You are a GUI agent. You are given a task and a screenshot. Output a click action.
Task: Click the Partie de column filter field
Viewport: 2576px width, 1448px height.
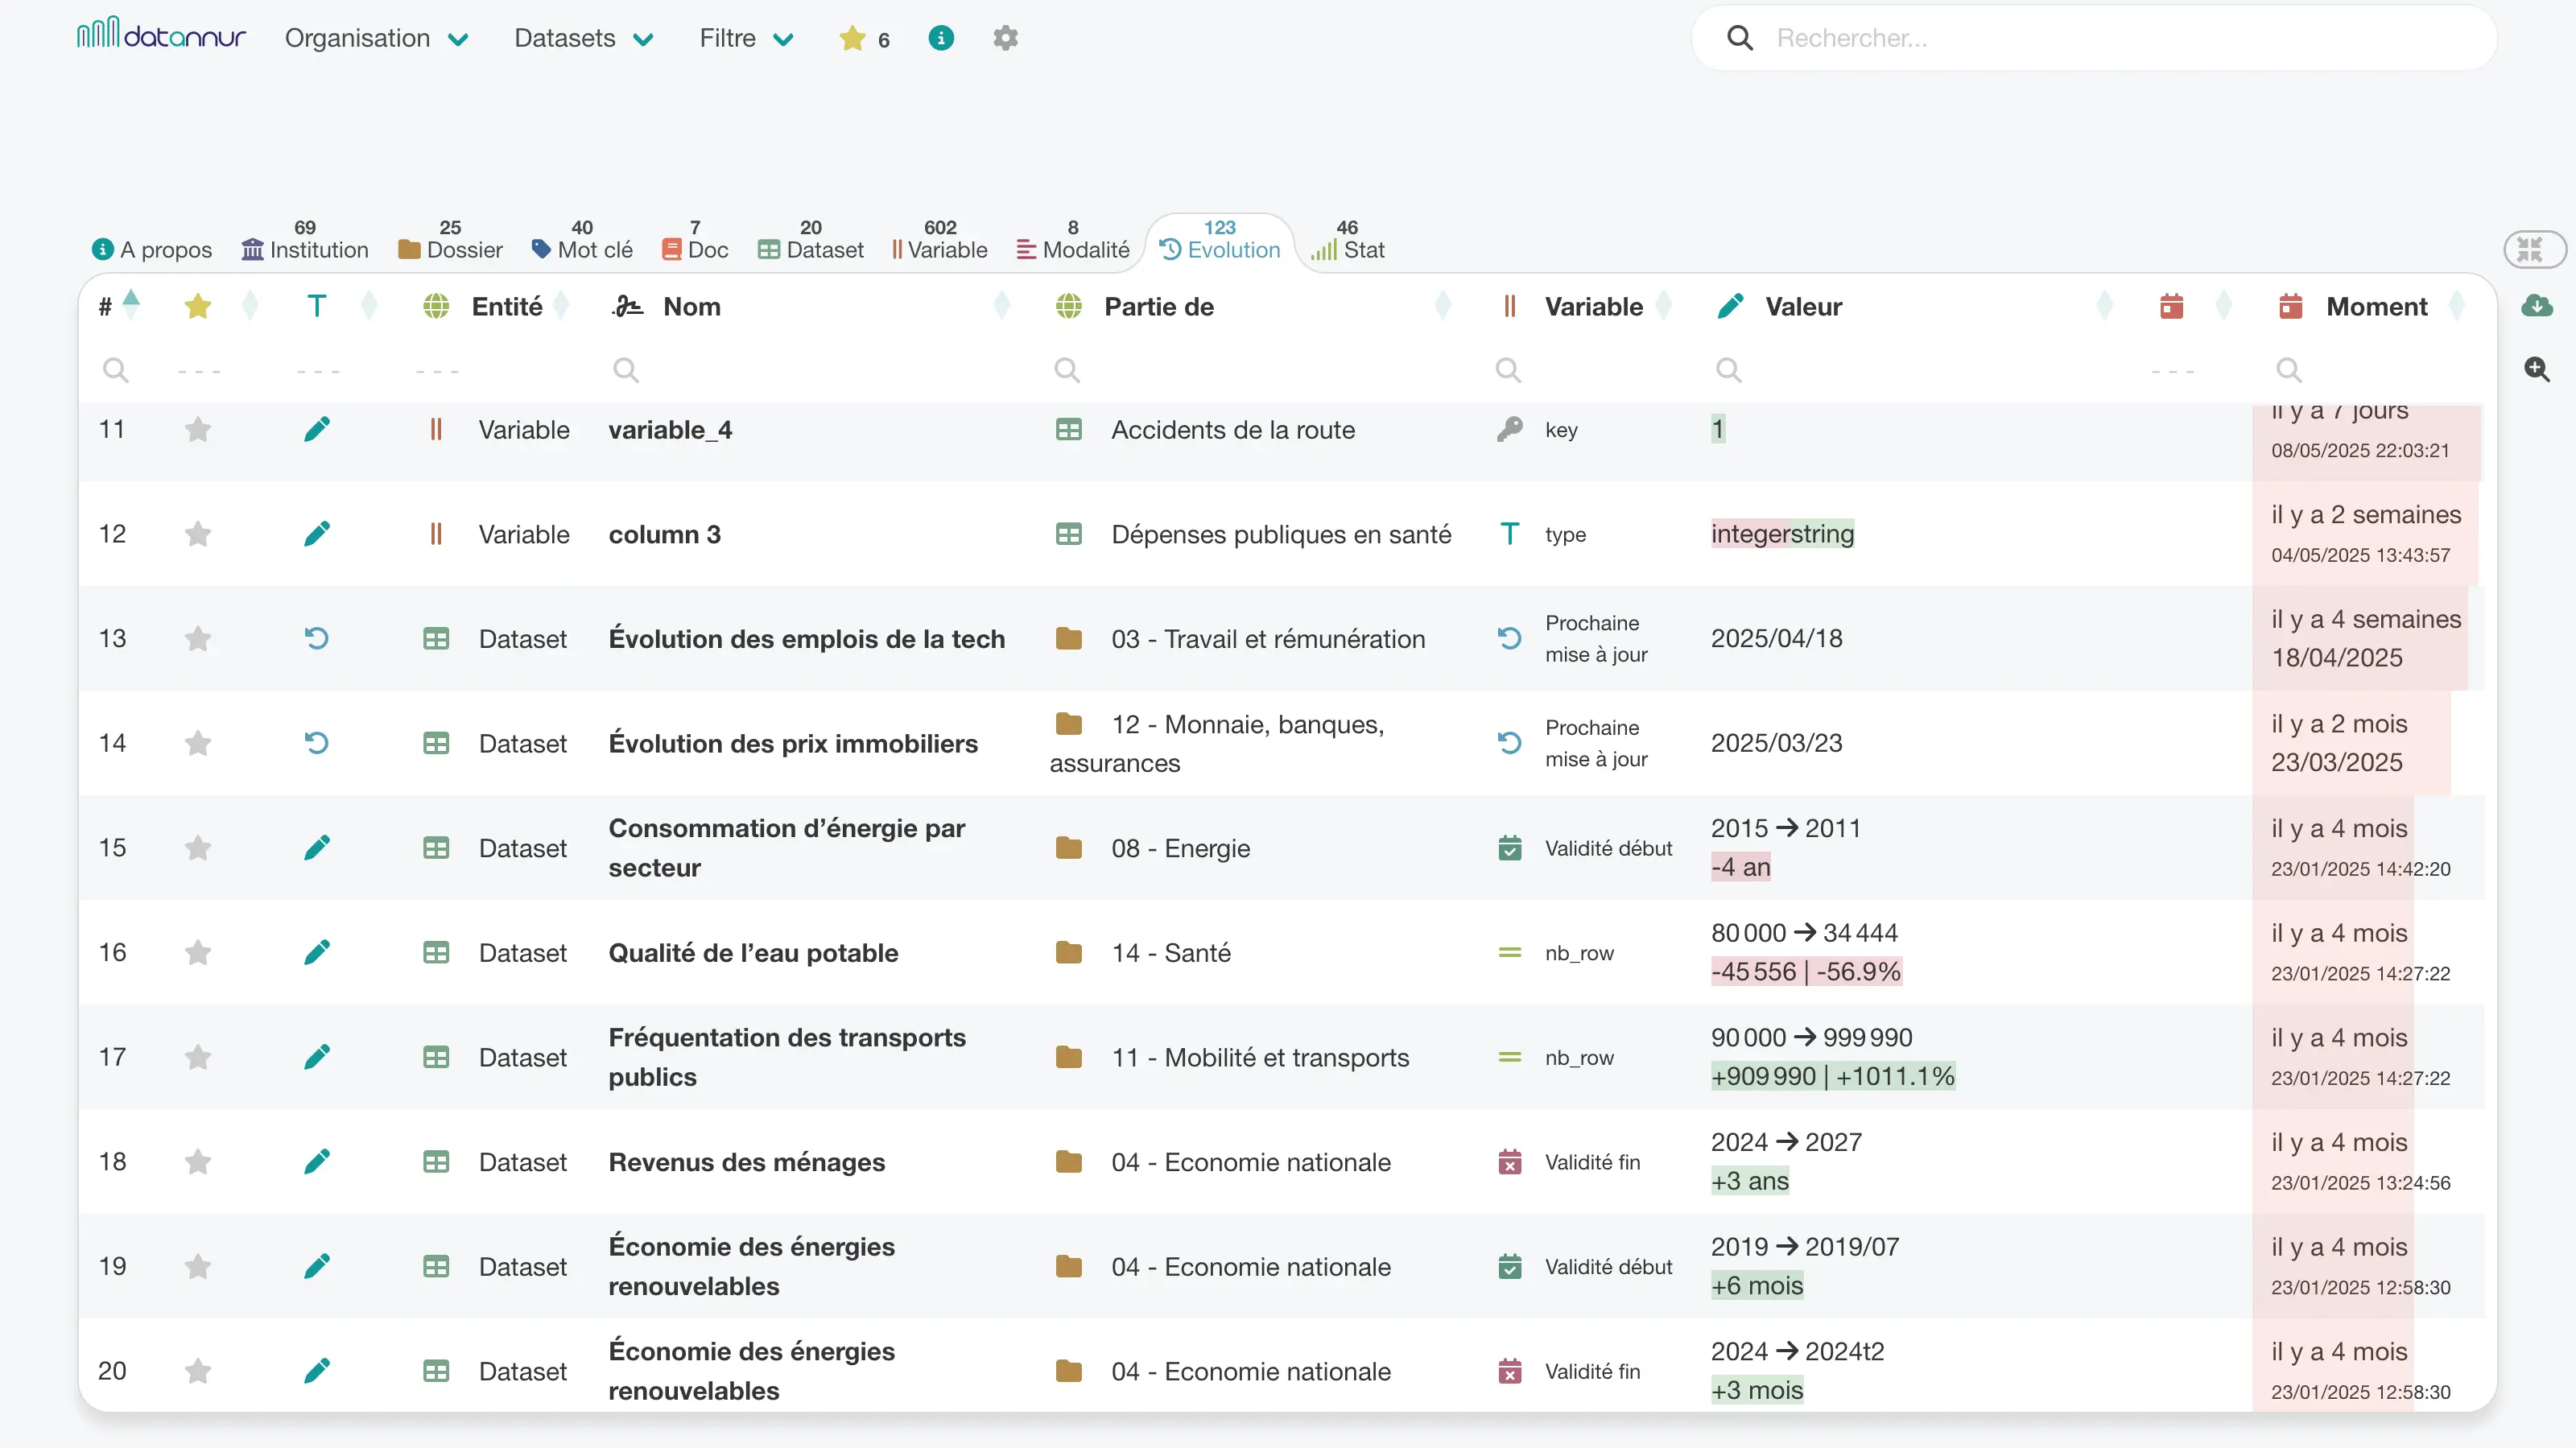pyautogui.click(x=1253, y=370)
